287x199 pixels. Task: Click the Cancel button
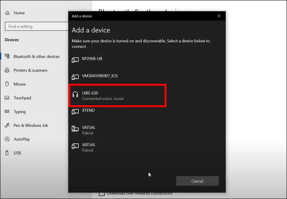click(x=197, y=181)
